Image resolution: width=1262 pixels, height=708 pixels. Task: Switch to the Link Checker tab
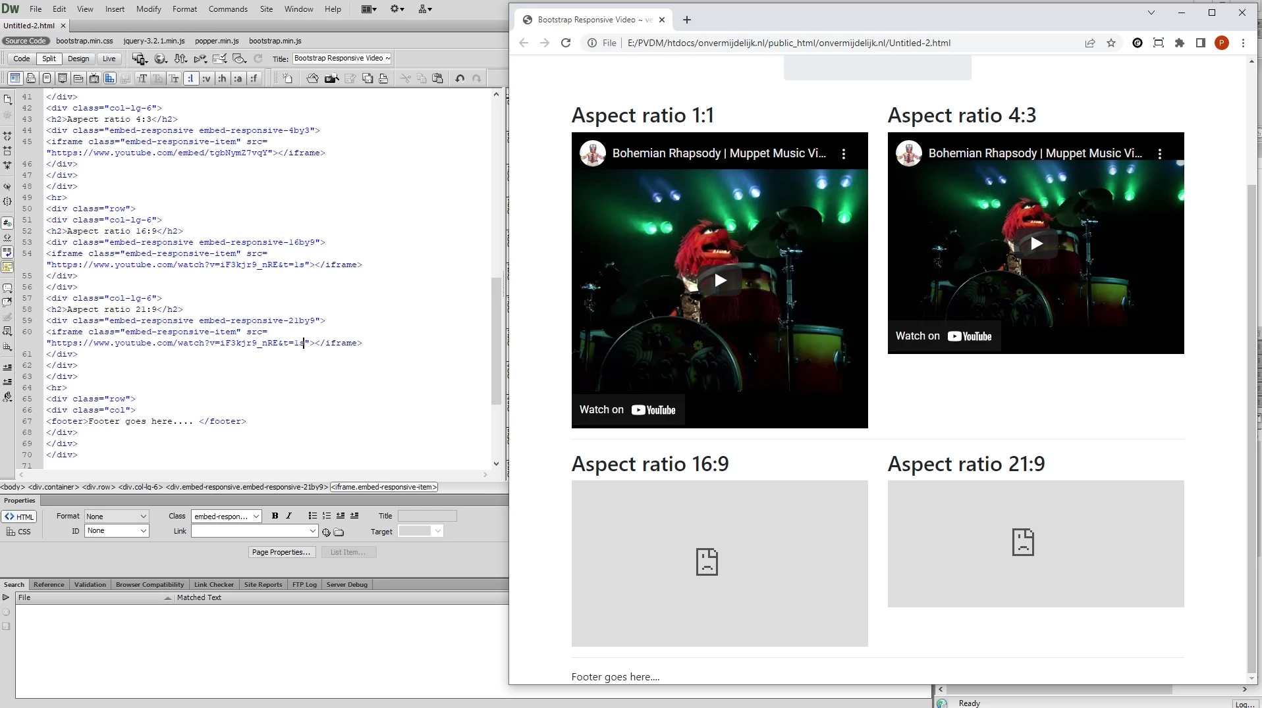[214, 584]
